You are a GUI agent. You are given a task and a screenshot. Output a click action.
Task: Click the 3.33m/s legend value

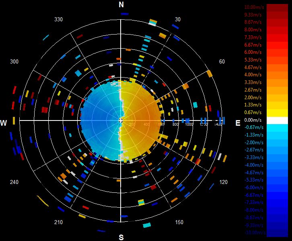click(x=253, y=82)
